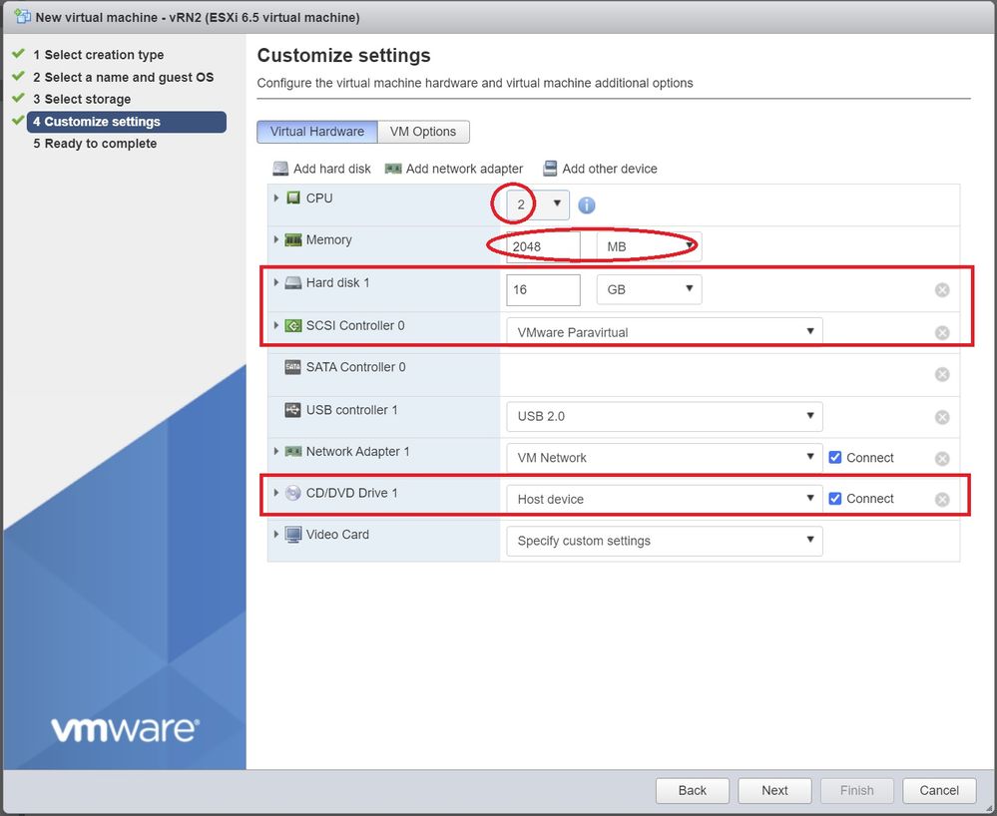Click the Add other device icon
997x816 pixels.
[x=550, y=169]
